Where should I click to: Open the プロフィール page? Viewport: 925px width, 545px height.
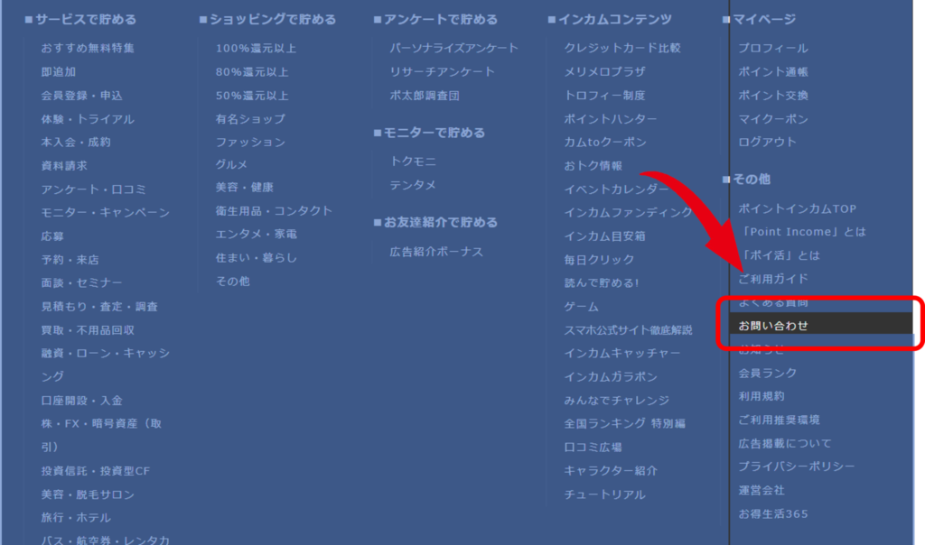773,48
